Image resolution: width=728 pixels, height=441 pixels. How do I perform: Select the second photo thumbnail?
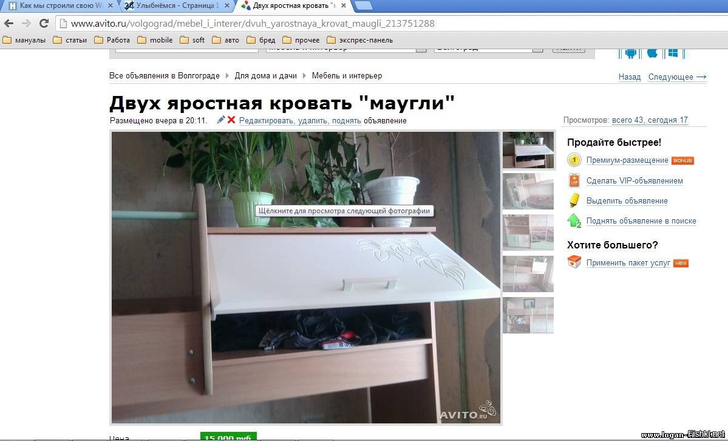[528, 191]
